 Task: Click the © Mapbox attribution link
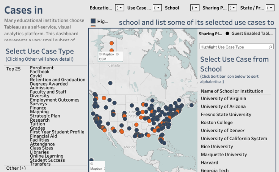pyautogui.click(x=107, y=54)
